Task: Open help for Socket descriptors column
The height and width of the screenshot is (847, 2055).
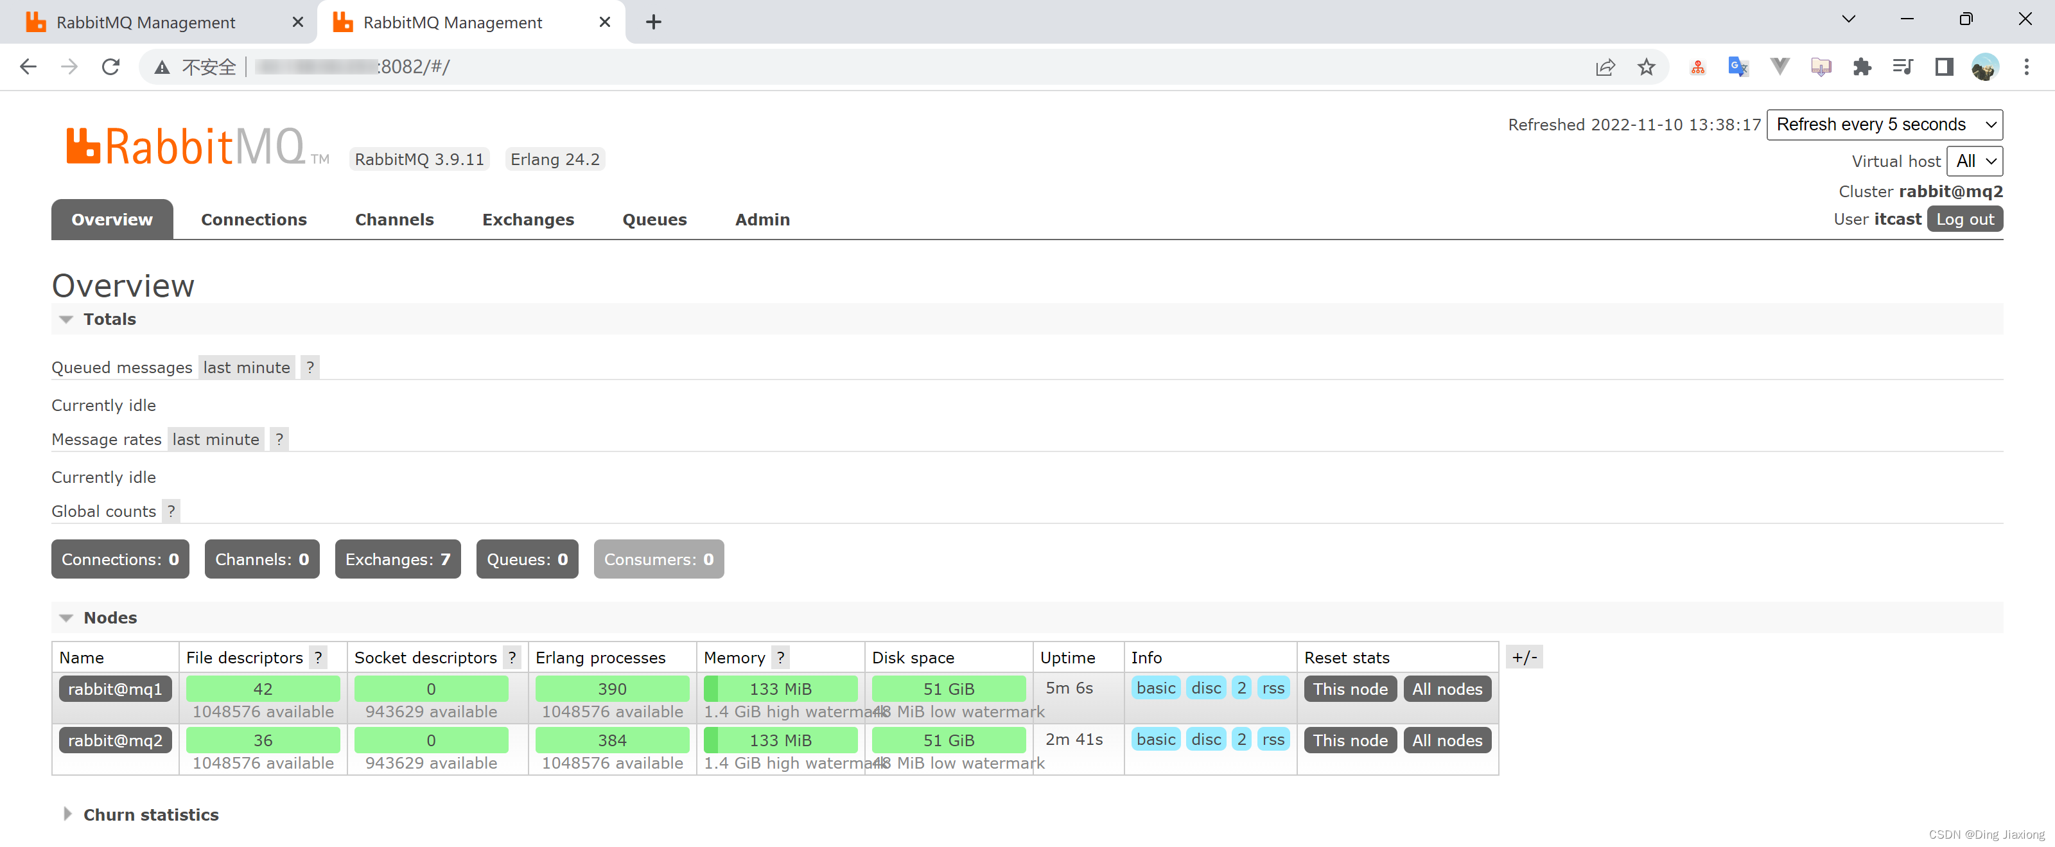Action: click(512, 658)
